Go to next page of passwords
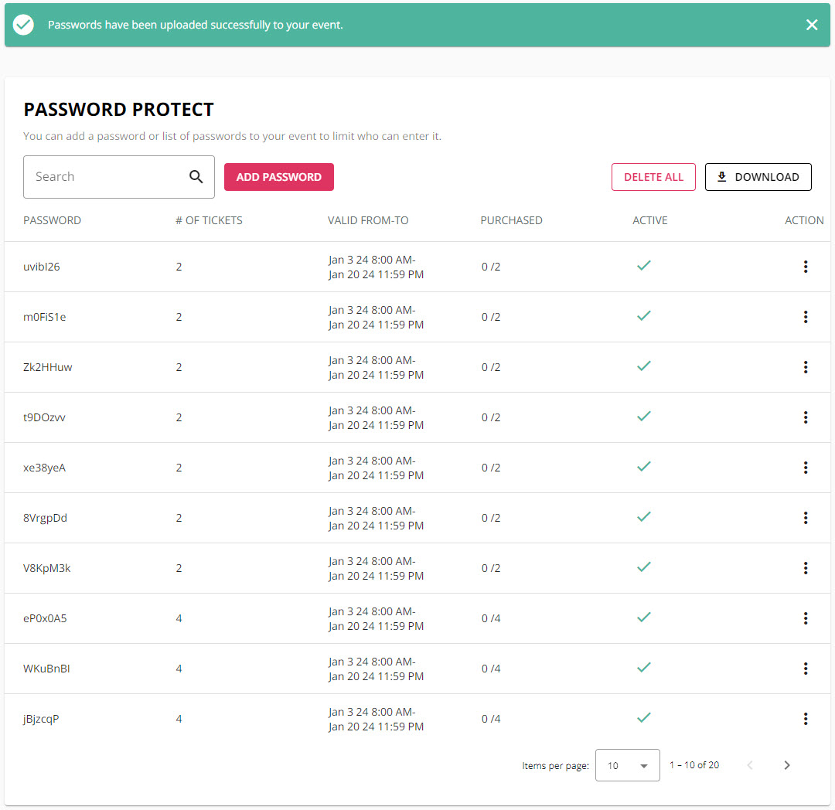 787,765
